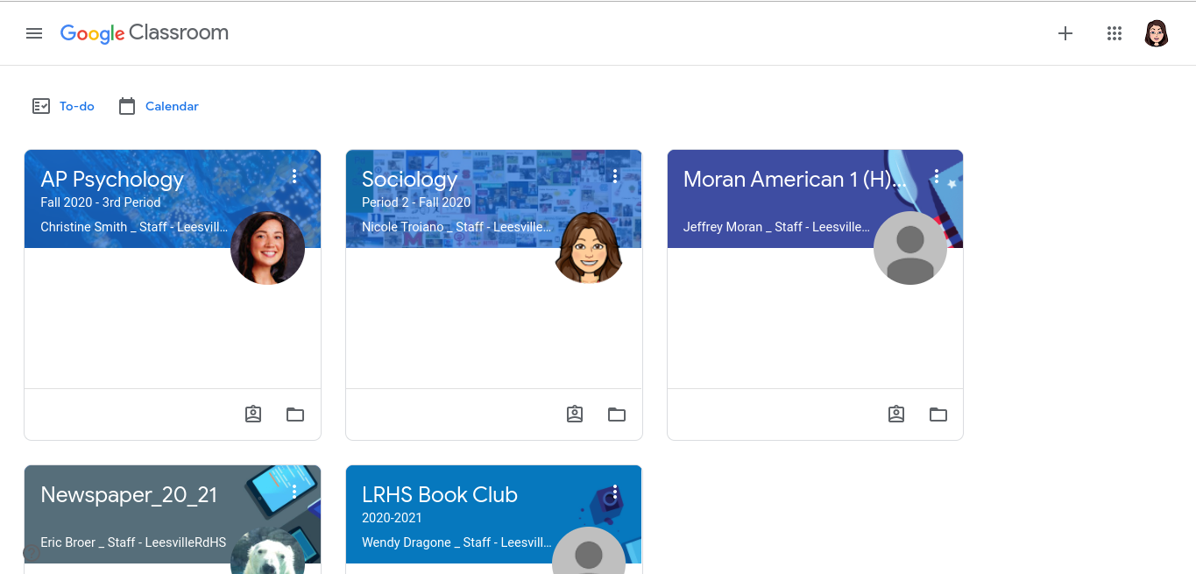Open your work for Sociology
Image resolution: width=1196 pixels, height=574 pixels.
575,415
